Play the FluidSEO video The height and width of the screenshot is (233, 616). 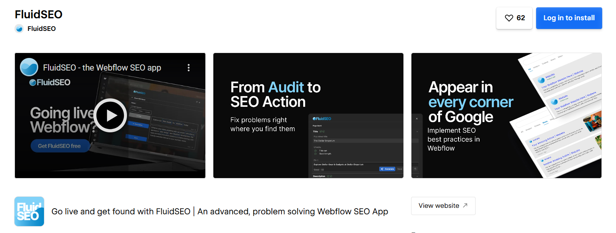(x=110, y=115)
